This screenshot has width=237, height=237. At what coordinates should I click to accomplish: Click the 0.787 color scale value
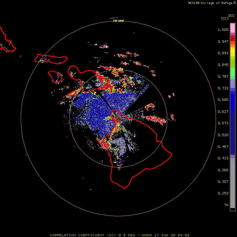click(223, 76)
